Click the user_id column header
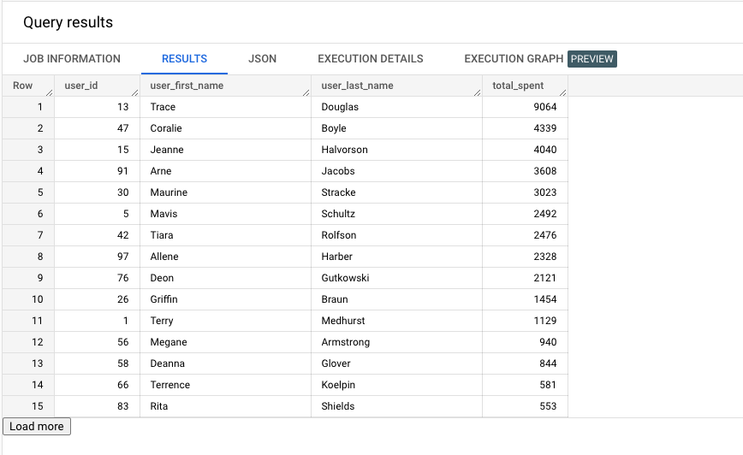 pyautogui.click(x=81, y=86)
